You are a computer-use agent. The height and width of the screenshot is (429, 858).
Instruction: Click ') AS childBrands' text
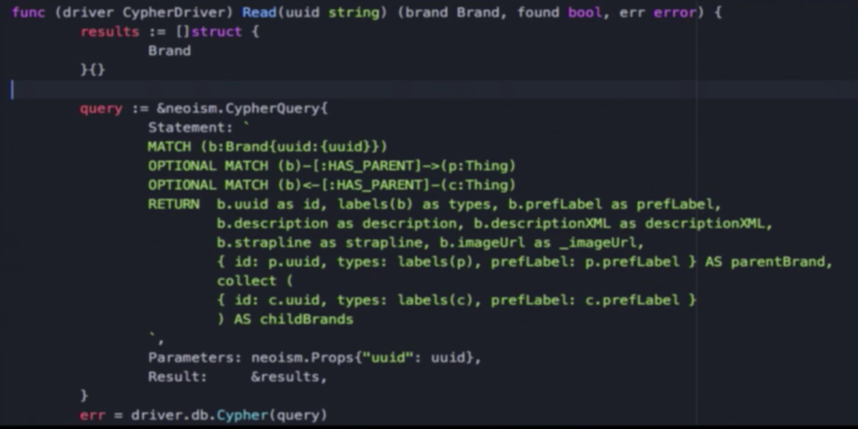coord(285,319)
